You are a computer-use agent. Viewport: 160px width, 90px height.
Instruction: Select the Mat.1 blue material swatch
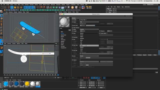click(6, 84)
